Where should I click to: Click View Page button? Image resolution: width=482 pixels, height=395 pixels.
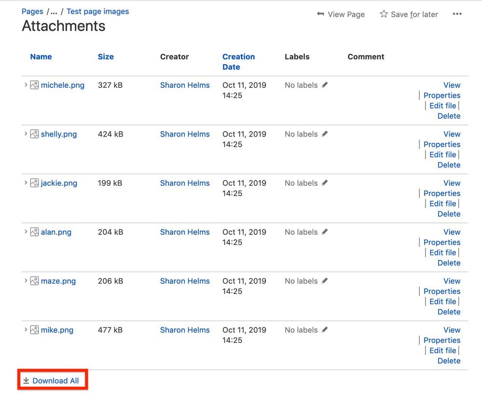pos(341,14)
